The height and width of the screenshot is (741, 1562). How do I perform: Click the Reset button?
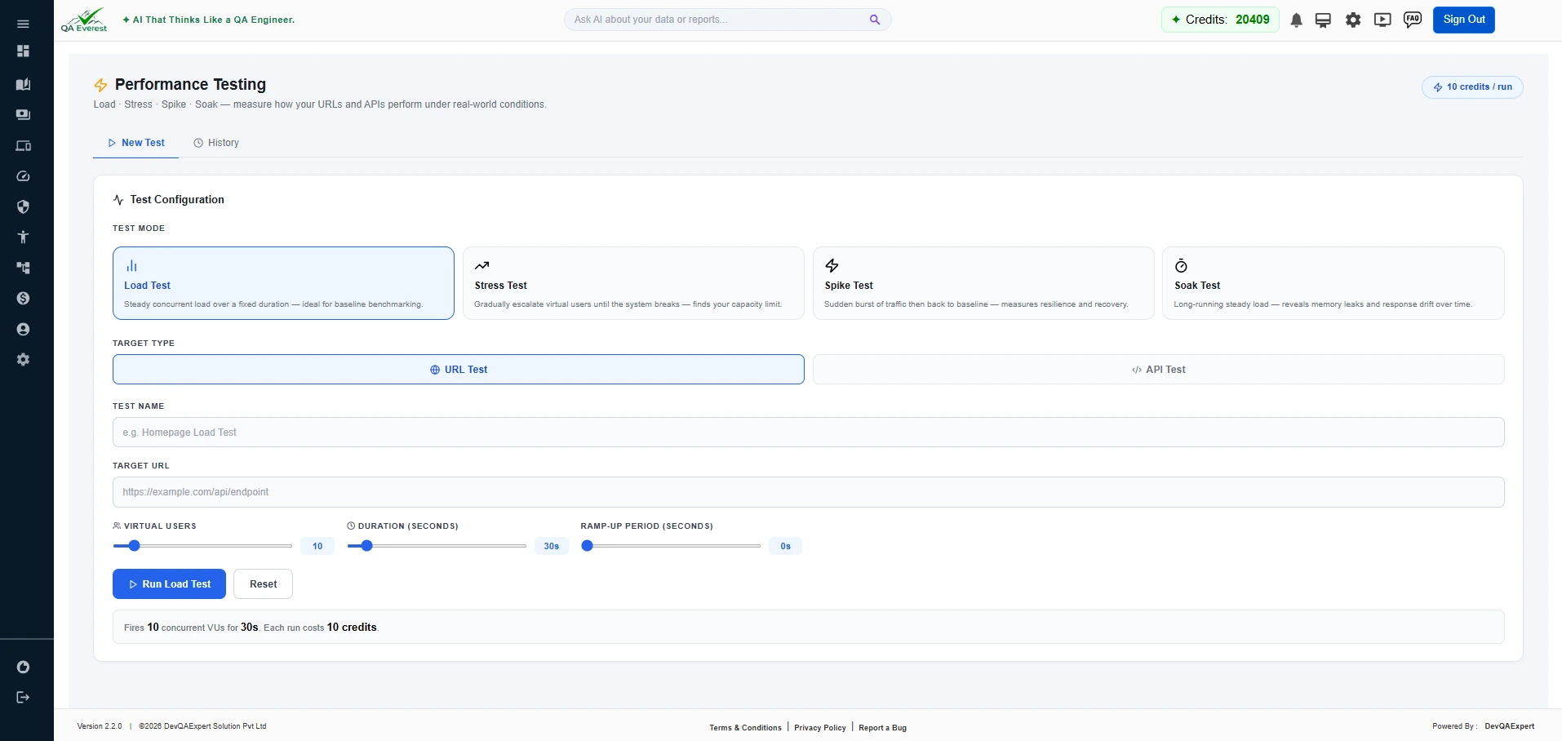click(x=263, y=584)
